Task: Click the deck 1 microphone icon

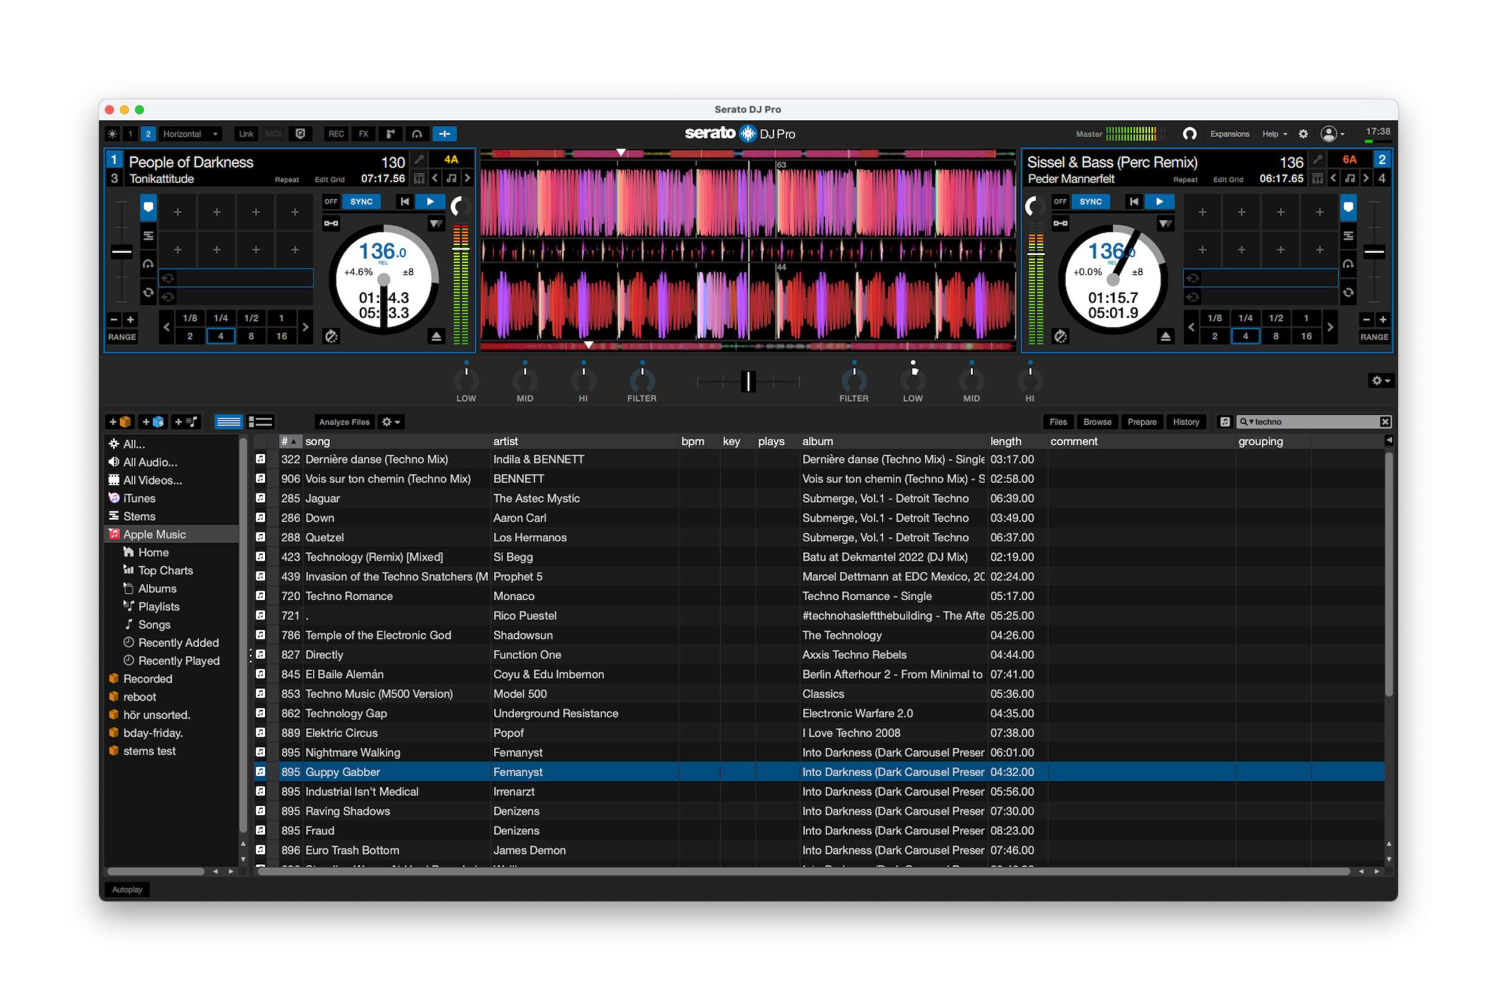Action: click(x=419, y=159)
